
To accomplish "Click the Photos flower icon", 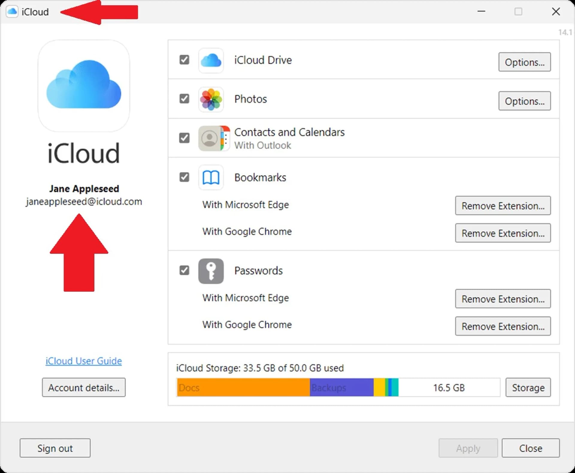I will point(211,99).
